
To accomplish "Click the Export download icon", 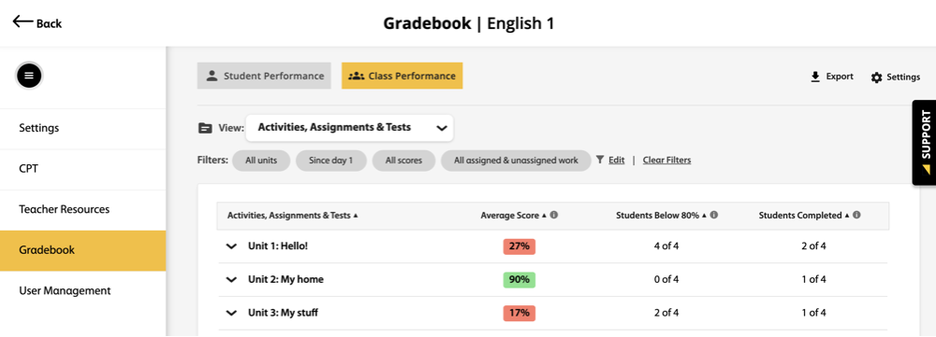I will pyautogui.click(x=815, y=77).
